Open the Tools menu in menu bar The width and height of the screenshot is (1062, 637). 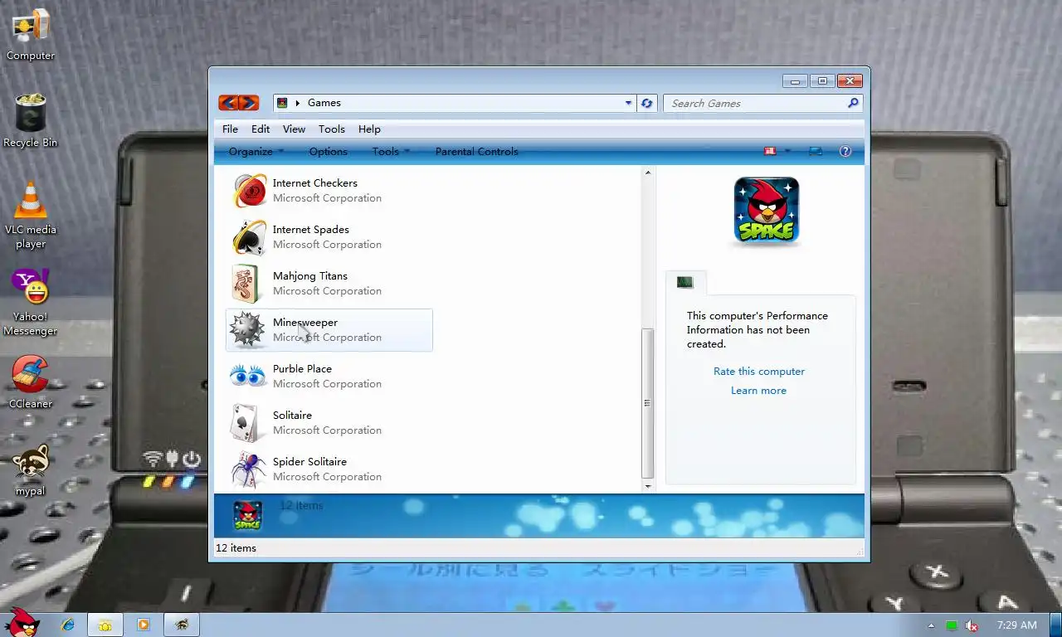[331, 129]
